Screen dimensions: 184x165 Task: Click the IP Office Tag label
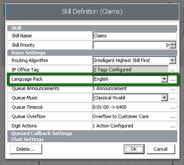(25, 70)
